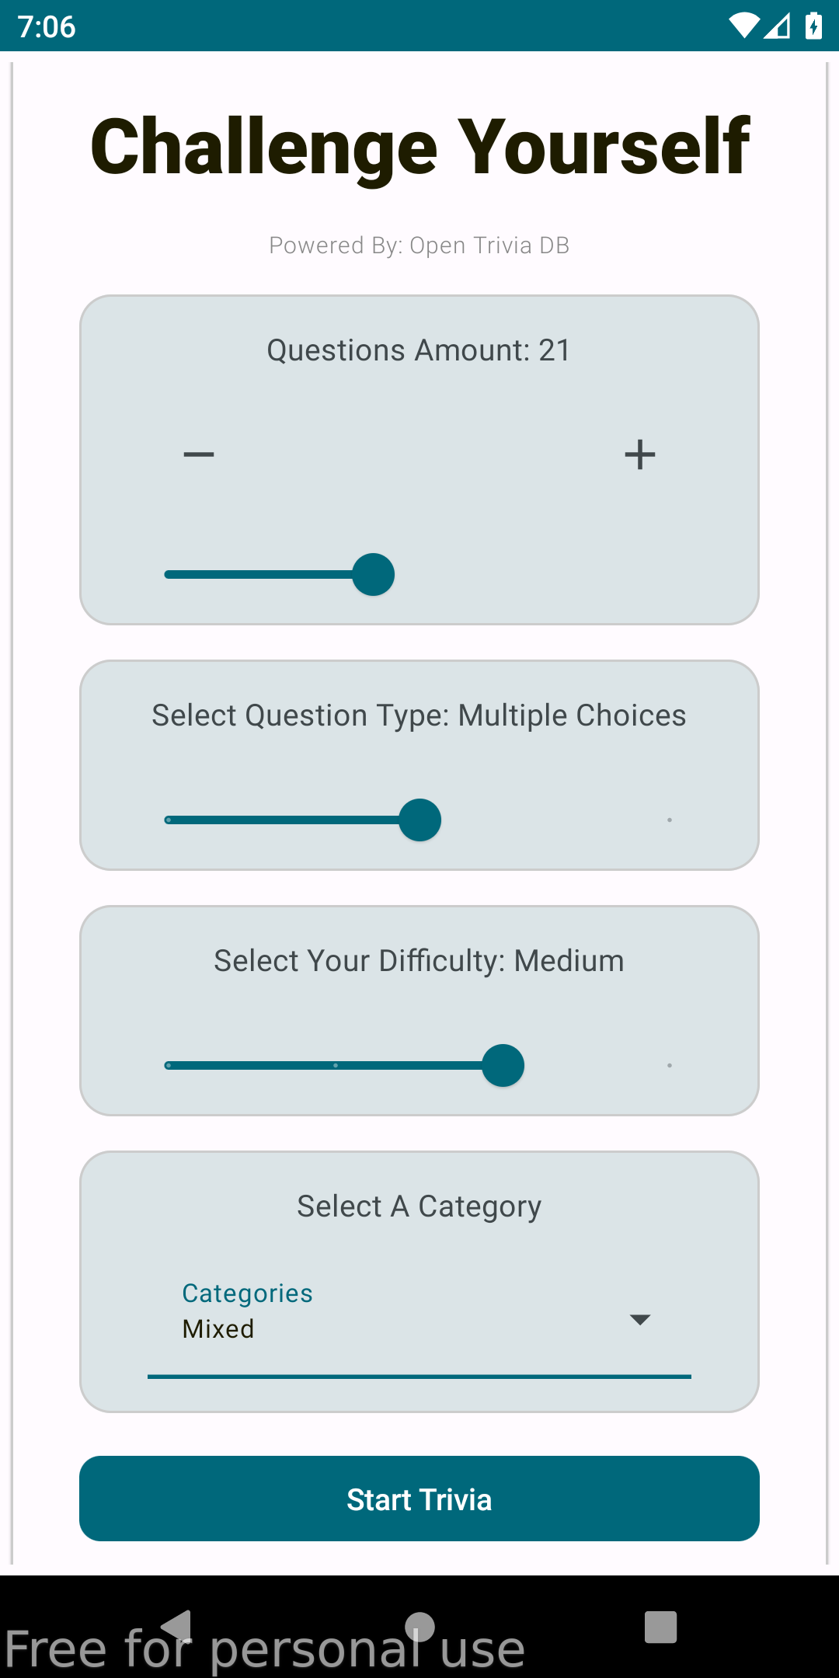Select first tick on Difficulty slider
The height and width of the screenshot is (1678, 839).
(x=169, y=1066)
